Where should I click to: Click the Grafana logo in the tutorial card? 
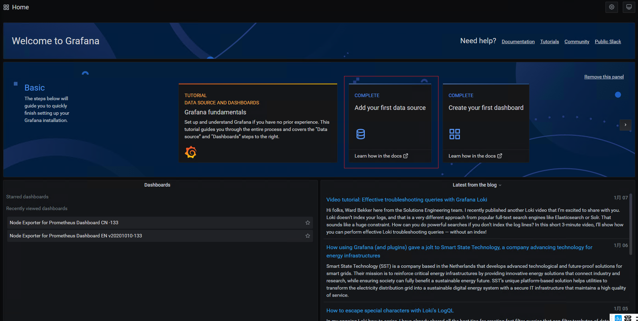191,152
